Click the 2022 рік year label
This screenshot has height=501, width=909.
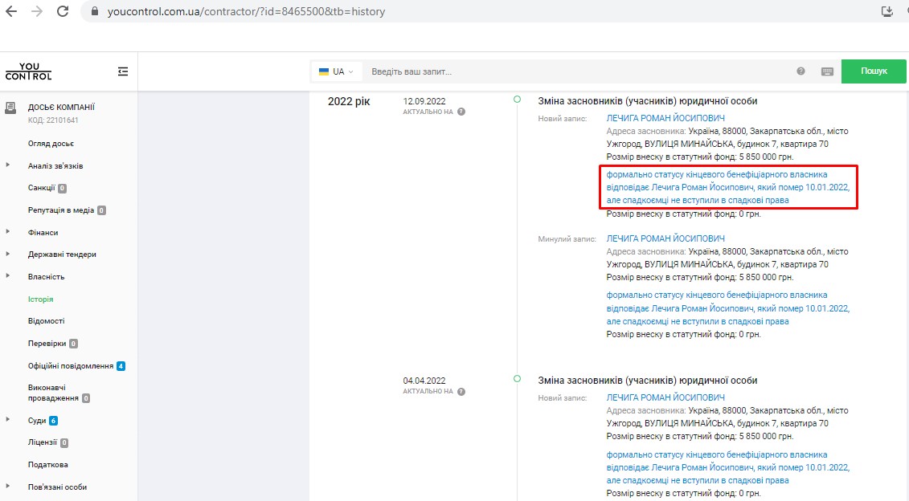[349, 102]
